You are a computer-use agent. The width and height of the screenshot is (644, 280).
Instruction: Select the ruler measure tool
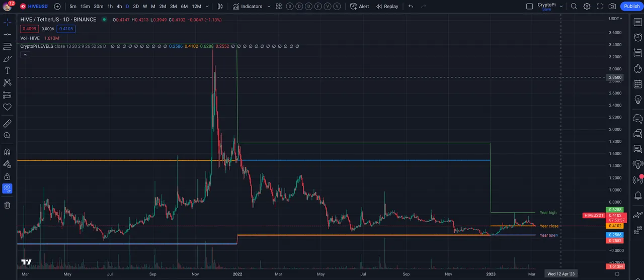click(7, 123)
